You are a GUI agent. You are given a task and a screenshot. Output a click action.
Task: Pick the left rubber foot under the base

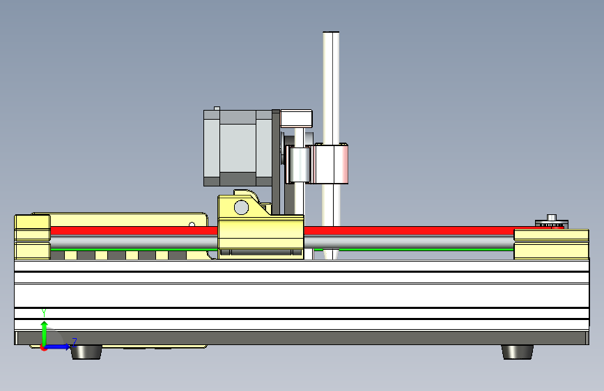click(x=86, y=352)
